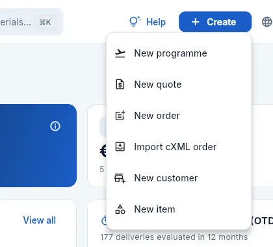
Task: Click the info icon on blue card
Action: [55, 126]
